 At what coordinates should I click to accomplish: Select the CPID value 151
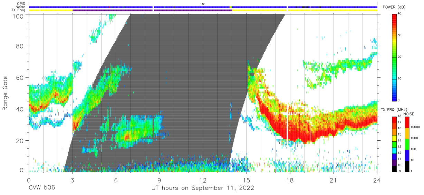pos(203,4)
